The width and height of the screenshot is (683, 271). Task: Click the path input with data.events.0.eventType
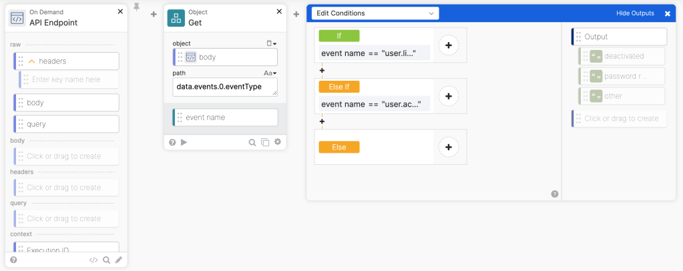tap(224, 87)
